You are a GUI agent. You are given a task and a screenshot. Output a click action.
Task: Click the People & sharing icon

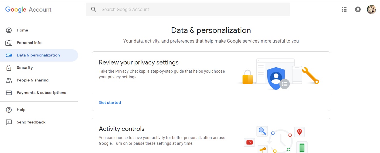9,80
